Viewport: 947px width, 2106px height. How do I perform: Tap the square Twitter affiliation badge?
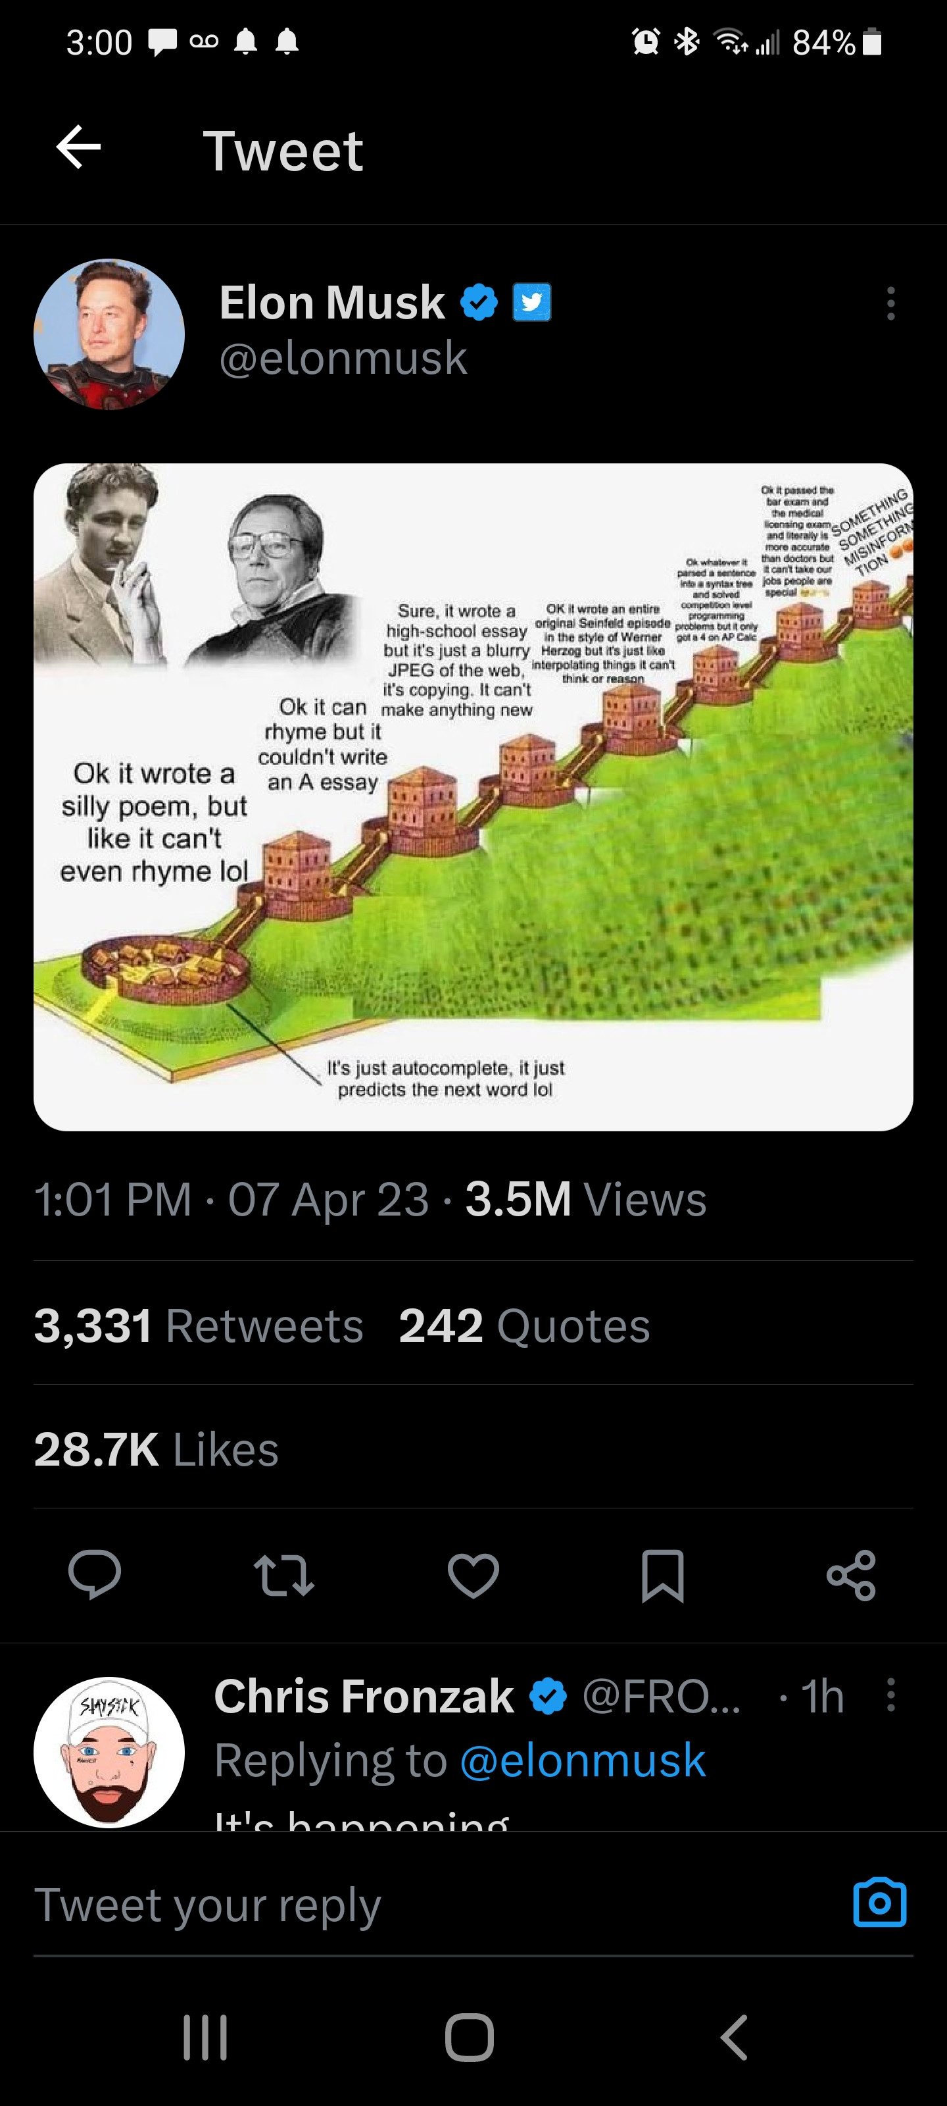click(531, 303)
